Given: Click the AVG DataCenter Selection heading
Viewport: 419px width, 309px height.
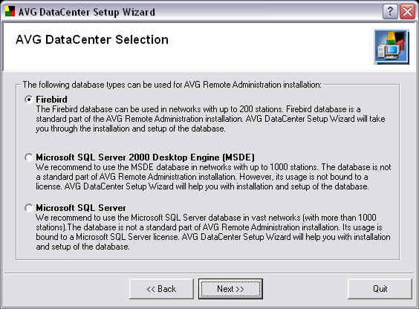Looking at the screenshot, I should click(92, 40).
